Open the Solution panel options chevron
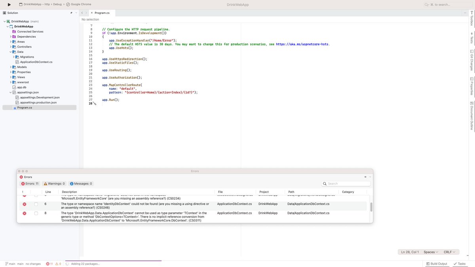This screenshot has width=475, height=267. (76, 13)
